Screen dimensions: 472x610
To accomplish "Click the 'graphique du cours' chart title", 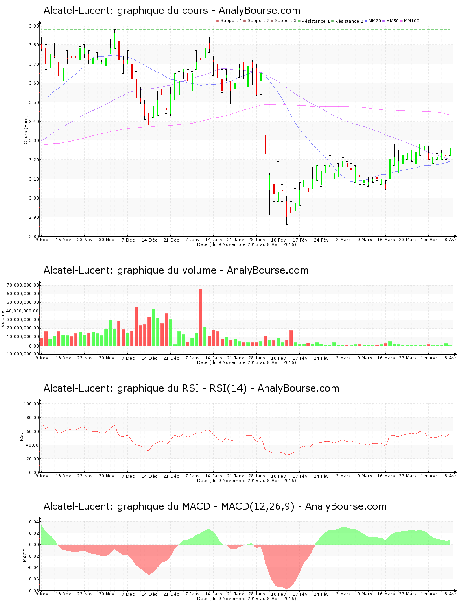I will click(x=172, y=11).
